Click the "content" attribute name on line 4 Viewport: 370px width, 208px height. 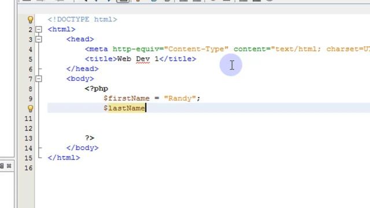[250, 49]
